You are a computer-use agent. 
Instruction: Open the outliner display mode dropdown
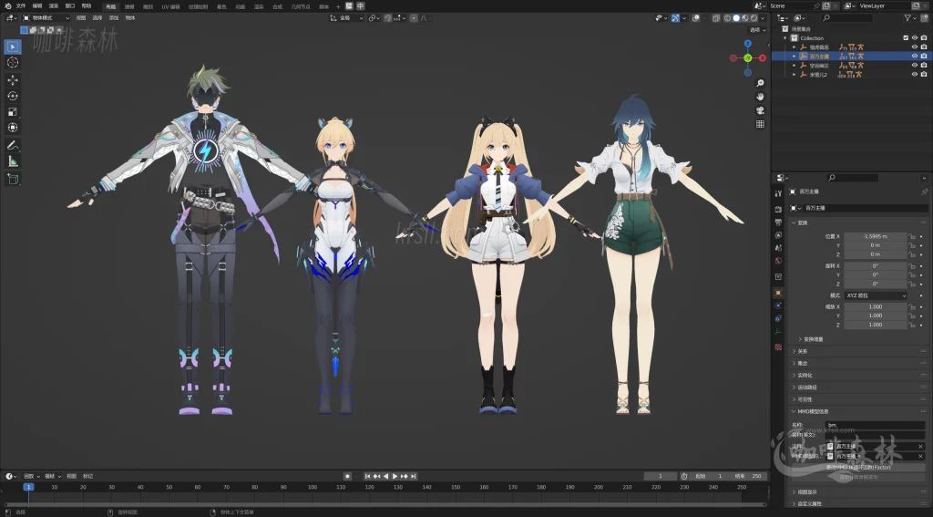click(x=802, y=18)
